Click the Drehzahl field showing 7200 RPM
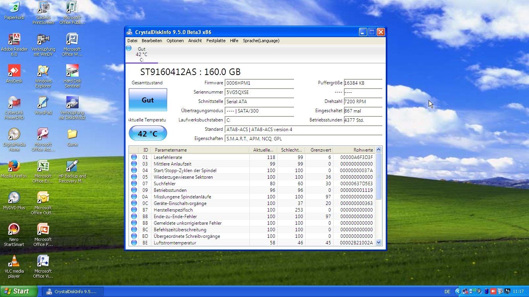Viewport: 529px width, 297px height. click(x=363, y=102)
